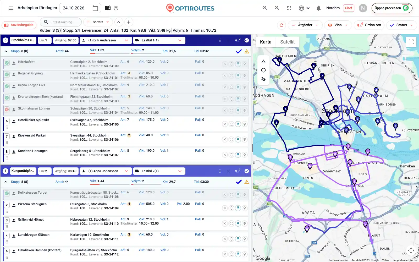
Task: Show Pizzeria Stenugnen location on map
Action: pos(244,208)
